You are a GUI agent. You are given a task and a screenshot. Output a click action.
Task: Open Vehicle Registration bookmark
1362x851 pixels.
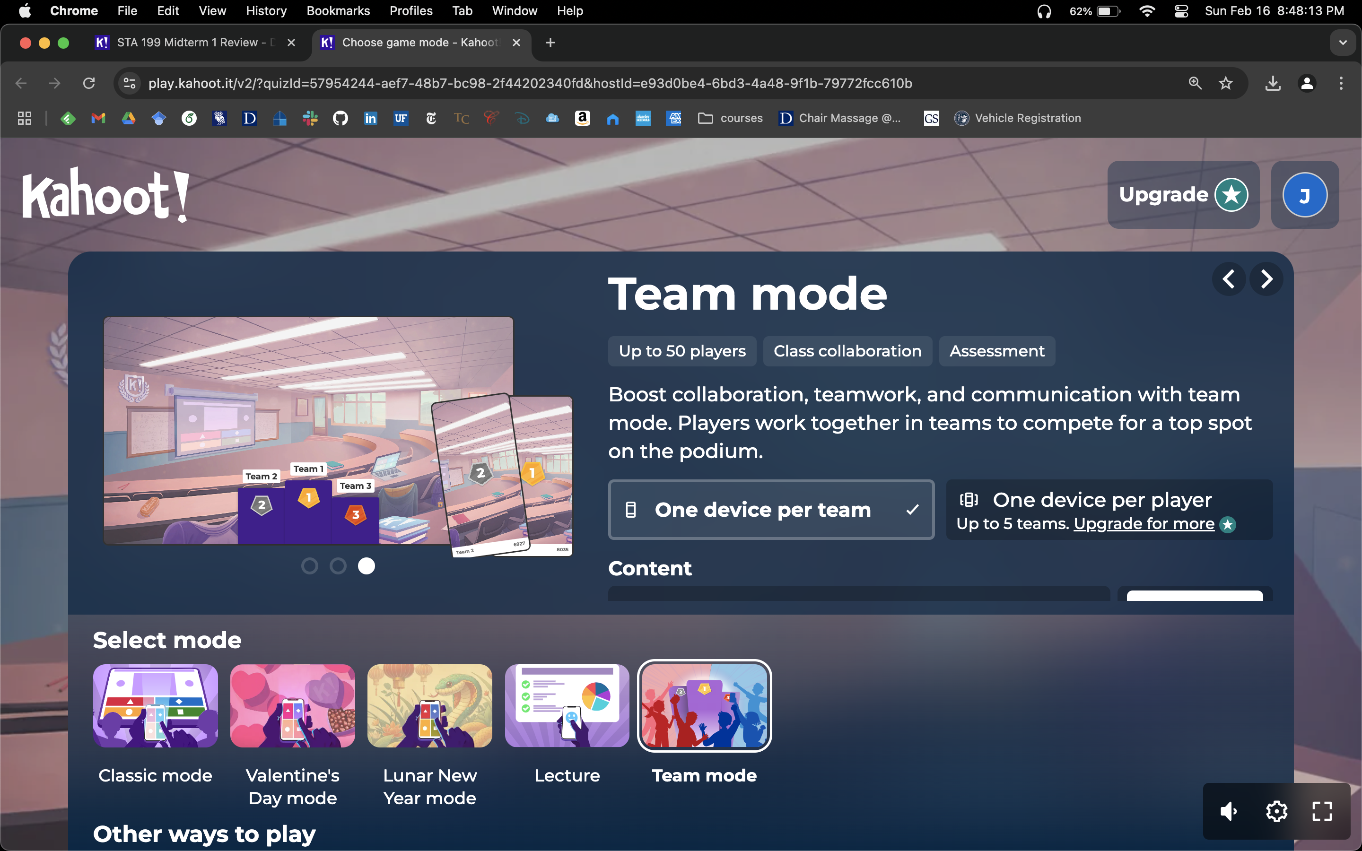coord(1018,118)
